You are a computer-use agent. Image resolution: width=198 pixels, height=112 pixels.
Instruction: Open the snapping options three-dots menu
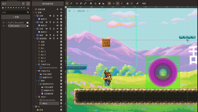click(x=122, y=3)
